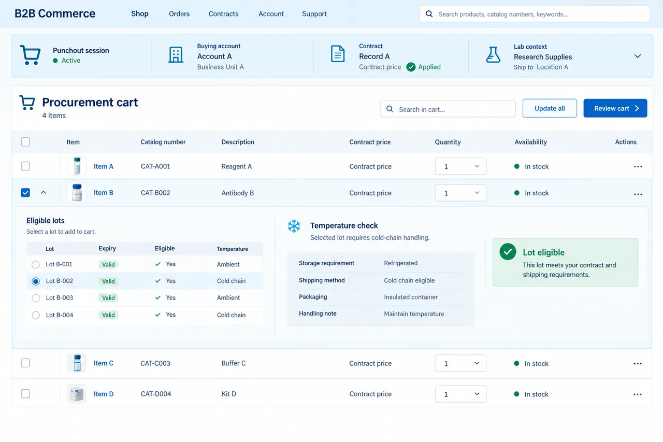Screen dimensions: 663x442
Task: Open the Contracts menu
Action: tap(223, 14)
